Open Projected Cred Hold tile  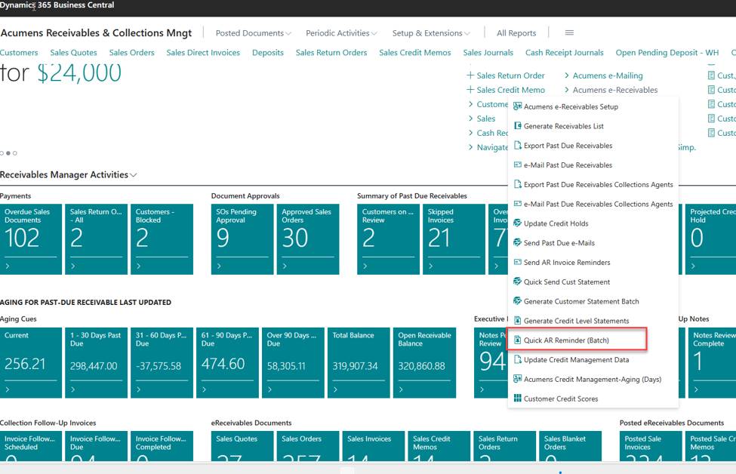pyautogui.click(x=710, y=239)
